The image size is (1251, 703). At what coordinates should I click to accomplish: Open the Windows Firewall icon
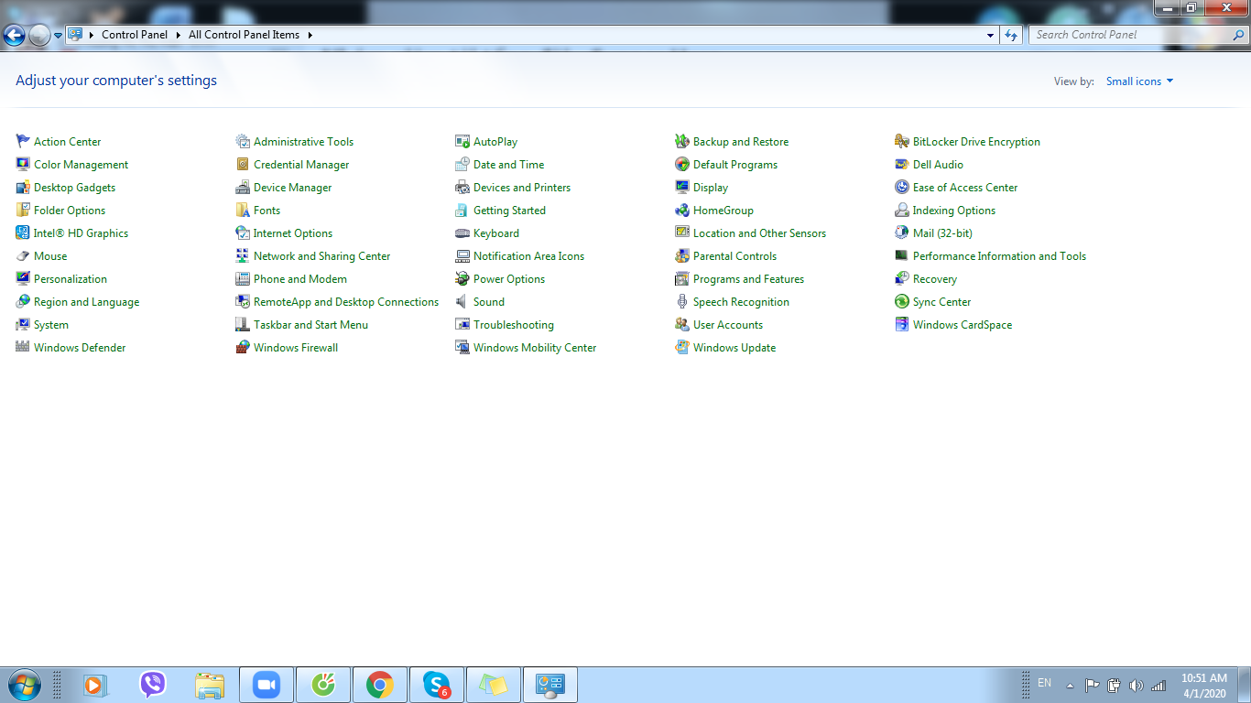coord(243,347)
